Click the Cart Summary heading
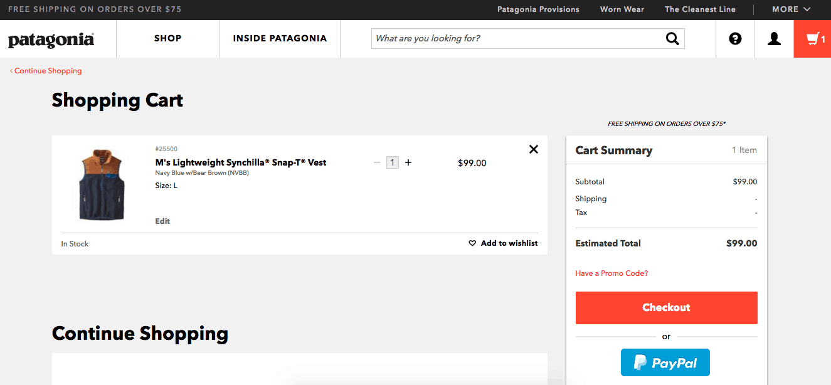The image size is (831, 385). [x=614, y=150]
